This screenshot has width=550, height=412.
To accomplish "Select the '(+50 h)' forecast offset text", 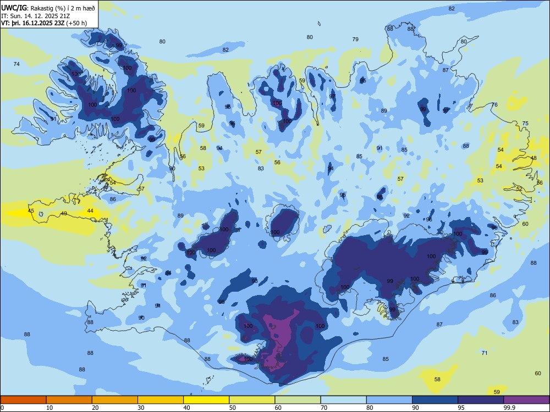I will point(76,24).
